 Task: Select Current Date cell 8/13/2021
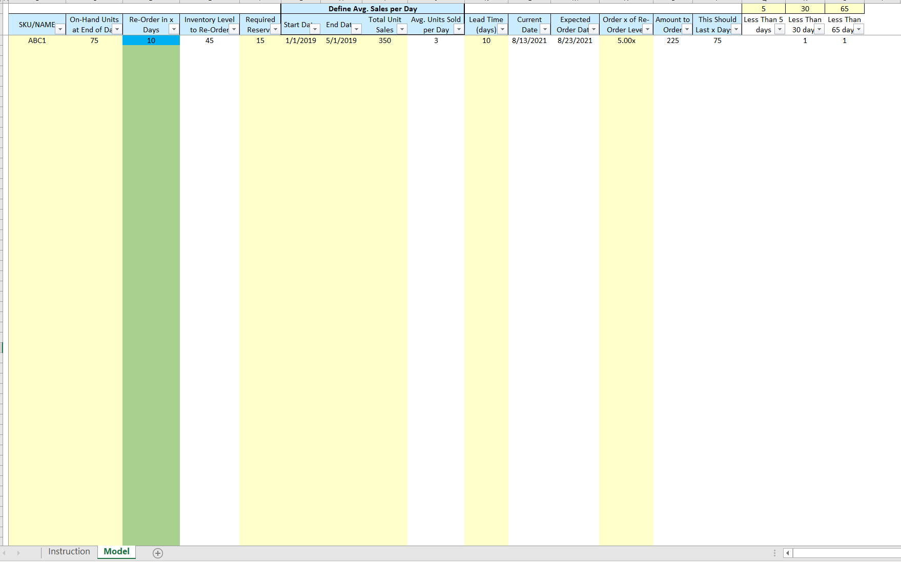click(x=529, y=40)
